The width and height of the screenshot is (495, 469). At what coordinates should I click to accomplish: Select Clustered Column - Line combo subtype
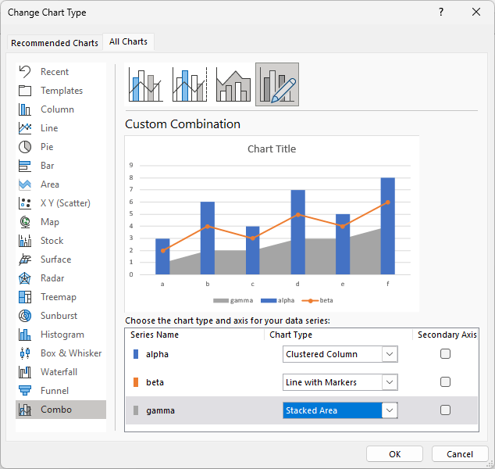tap(145, 84)
